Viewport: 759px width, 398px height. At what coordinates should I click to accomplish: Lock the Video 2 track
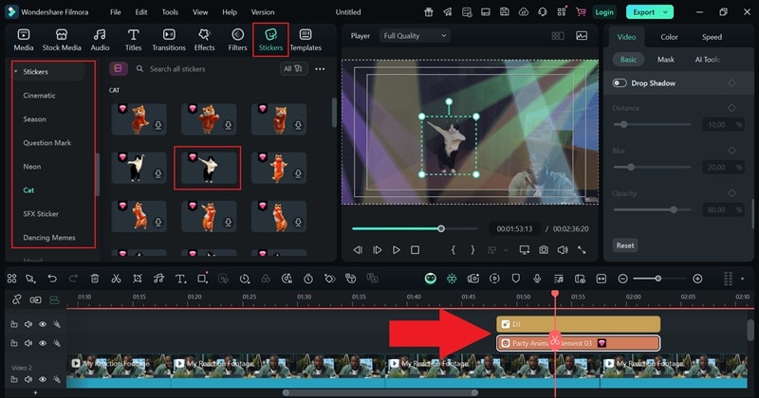point(14,380)
